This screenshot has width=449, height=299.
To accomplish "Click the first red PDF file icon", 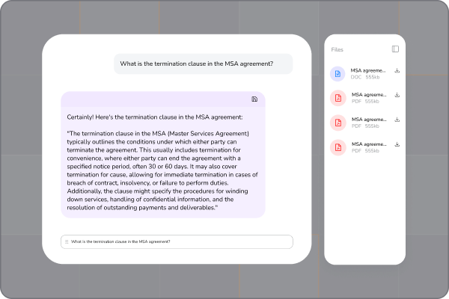I will 337,98.
